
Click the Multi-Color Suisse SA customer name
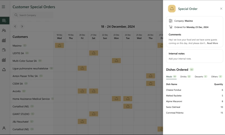pyautogui.click(x=24, y=61)
